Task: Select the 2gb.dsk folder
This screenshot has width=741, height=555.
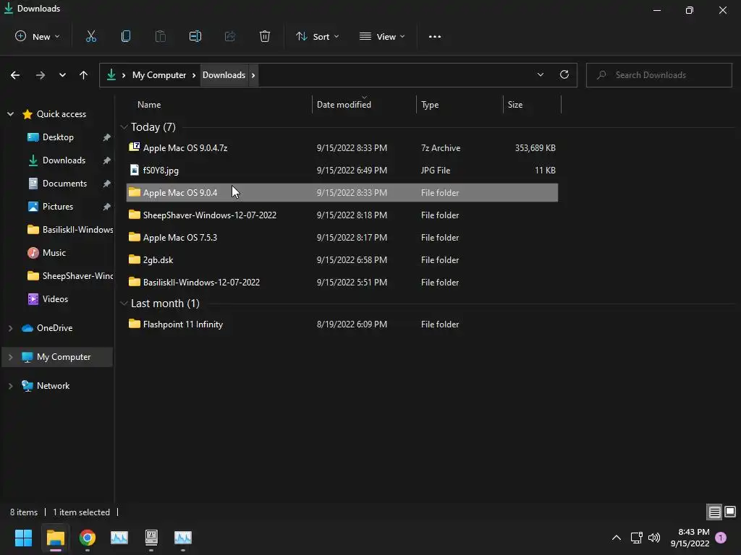Action: [342, 260]
